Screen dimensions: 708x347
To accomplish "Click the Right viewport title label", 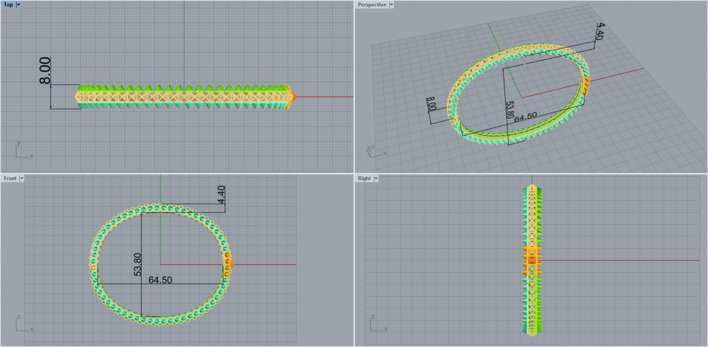I will [364, 178].
